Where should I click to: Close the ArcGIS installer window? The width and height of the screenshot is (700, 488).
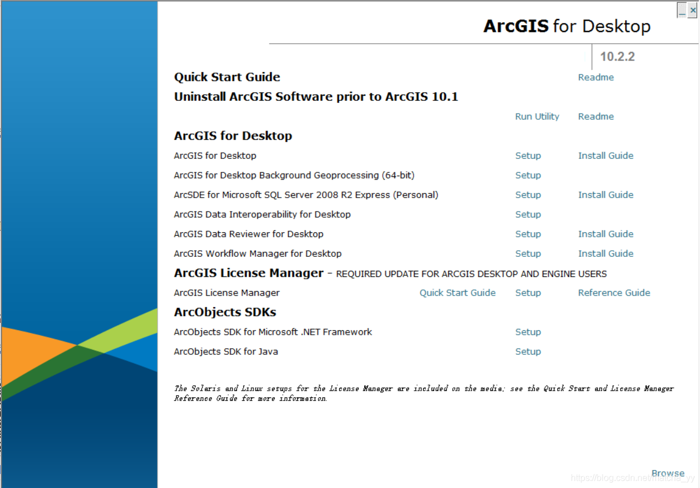(693, 10)
